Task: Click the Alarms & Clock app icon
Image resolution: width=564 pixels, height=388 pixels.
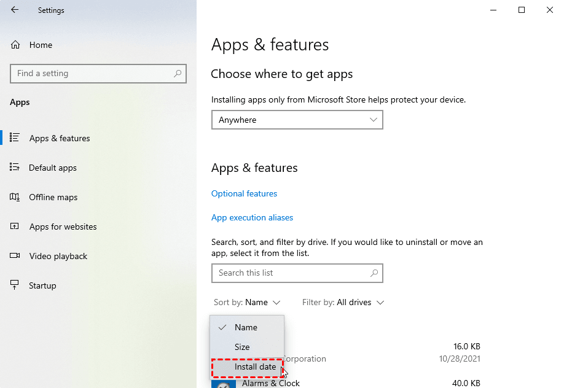Action: pyautogui.click(x=224, y=384)
